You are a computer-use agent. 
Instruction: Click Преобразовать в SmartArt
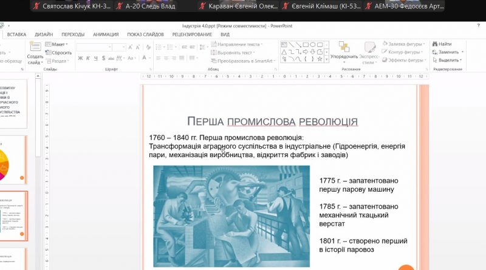[244, 61]
